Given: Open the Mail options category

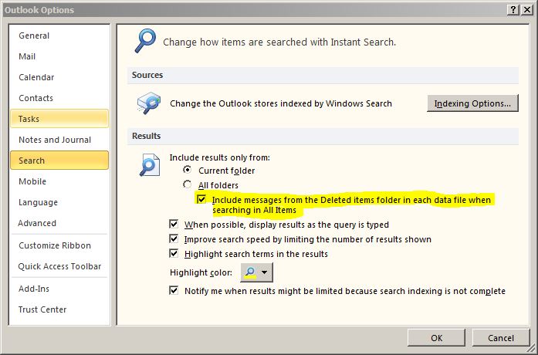Looking at the screenshot, I should 59,56.
